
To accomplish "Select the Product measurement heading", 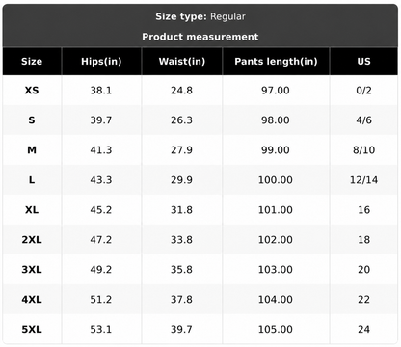I will point(200,37).
